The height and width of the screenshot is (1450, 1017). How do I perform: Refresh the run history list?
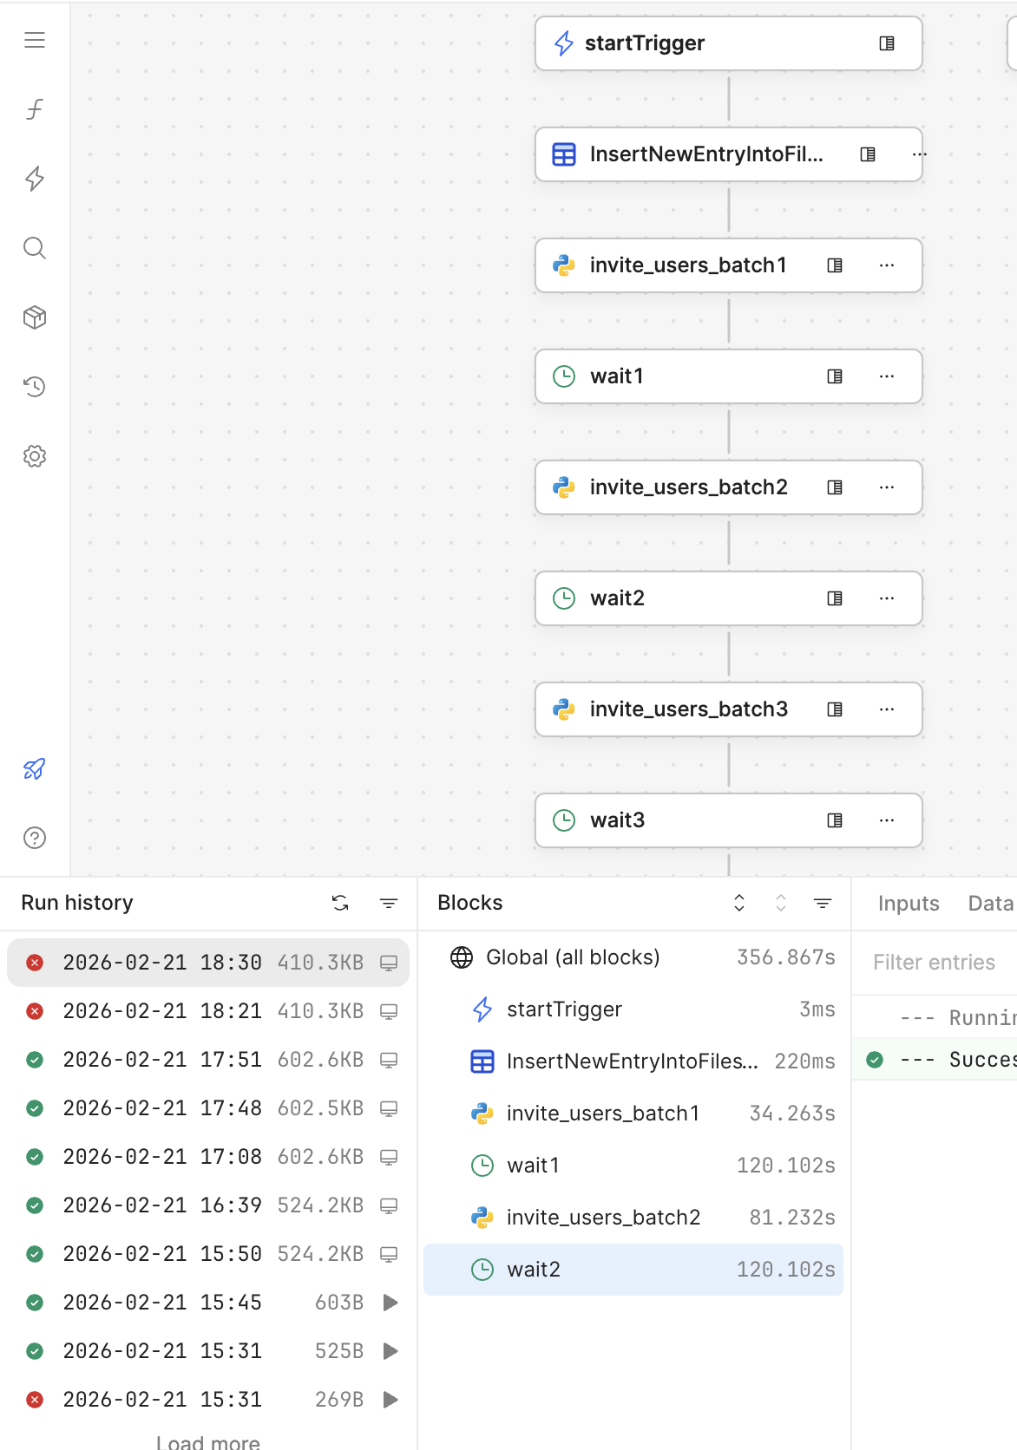340,904
